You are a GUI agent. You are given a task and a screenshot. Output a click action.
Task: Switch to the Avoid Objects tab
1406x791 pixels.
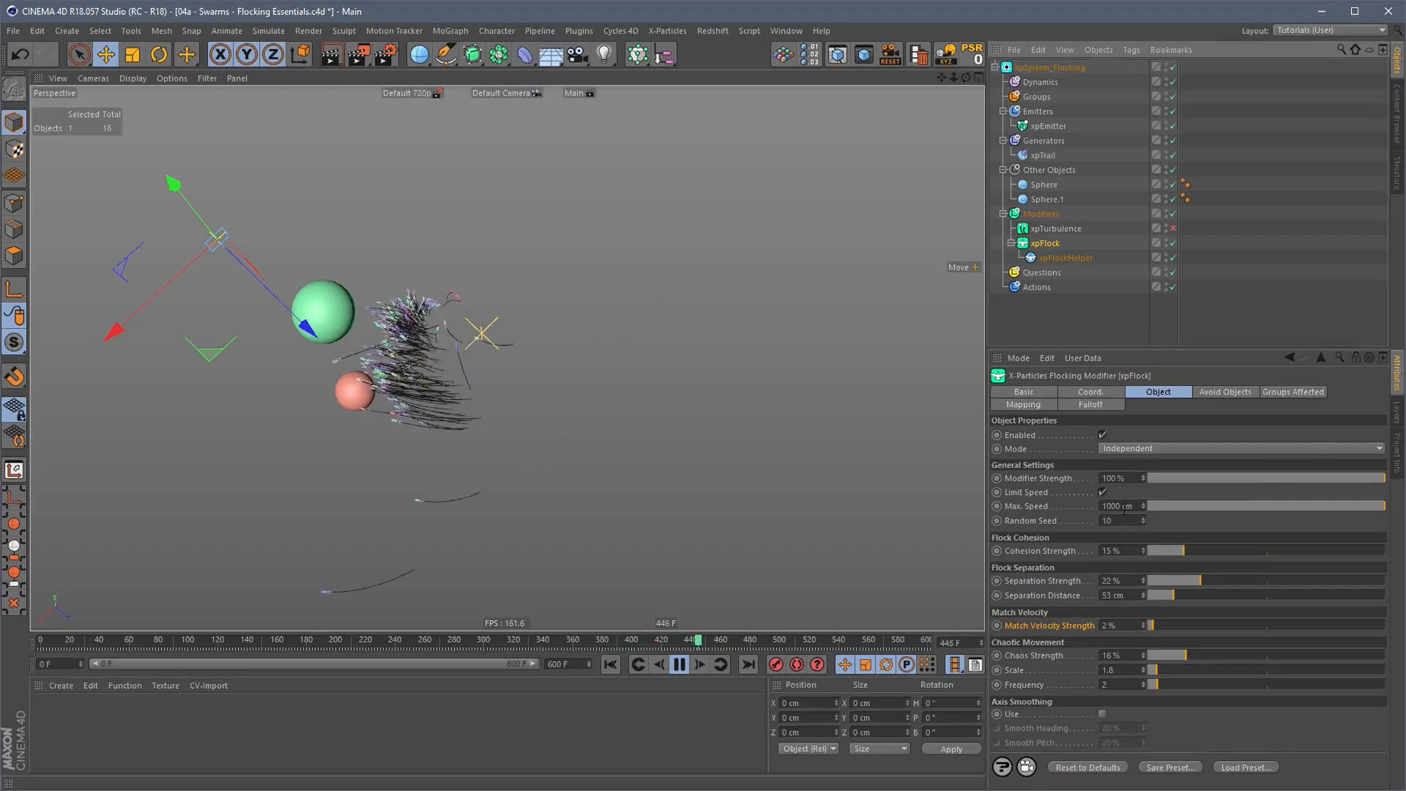coord(1224,392)
